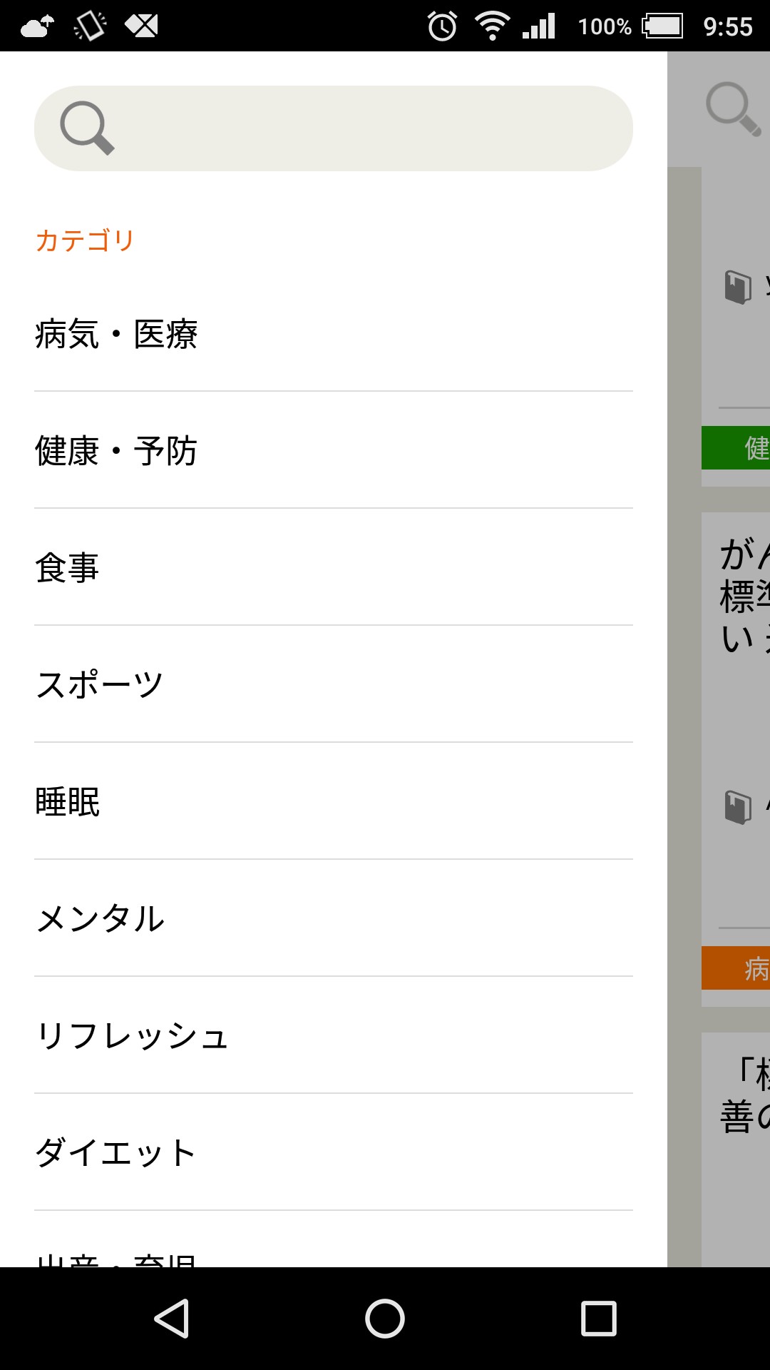Tap the magnifier icon in drawer search bar

coord(87,128)
